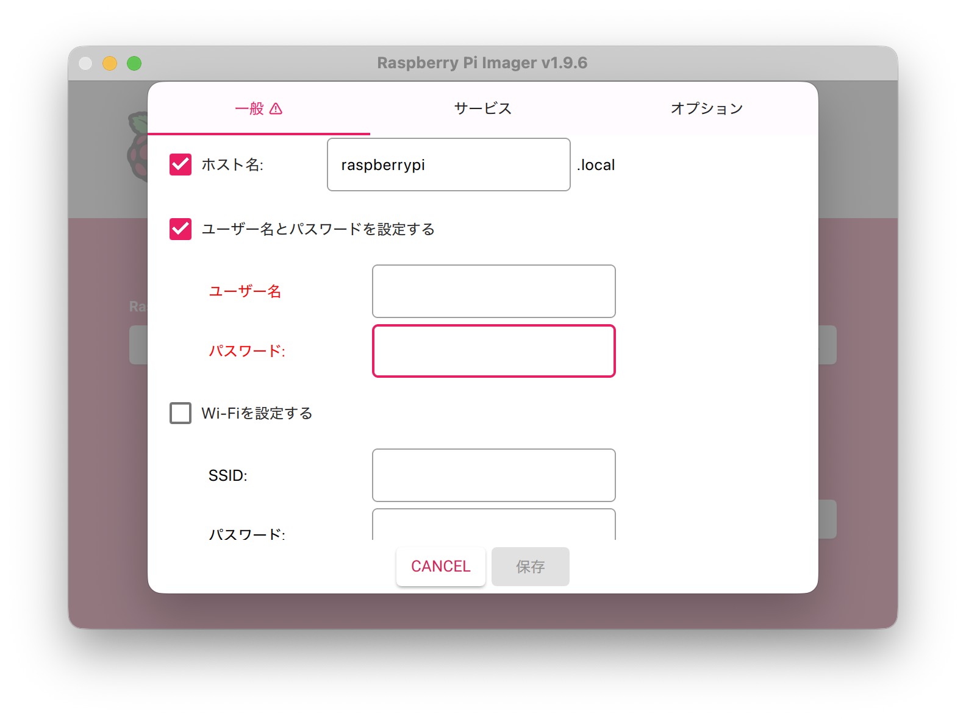
Task: Click the highlighted account パスワード field
Action: [493, 351]
